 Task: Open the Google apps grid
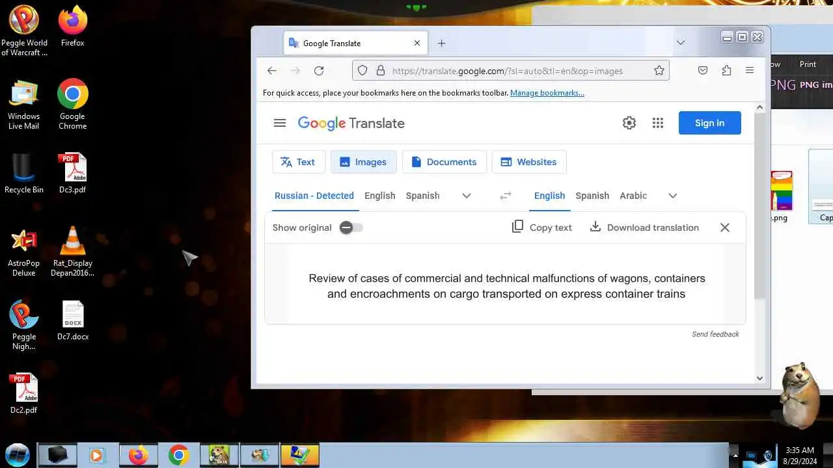click(658, 123)
